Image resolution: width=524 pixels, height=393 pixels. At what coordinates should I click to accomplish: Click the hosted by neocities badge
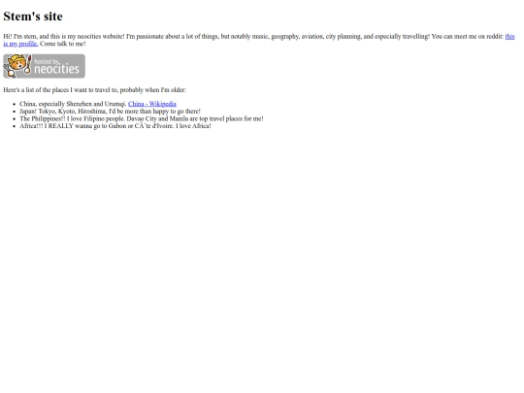[x=44, y=66]
